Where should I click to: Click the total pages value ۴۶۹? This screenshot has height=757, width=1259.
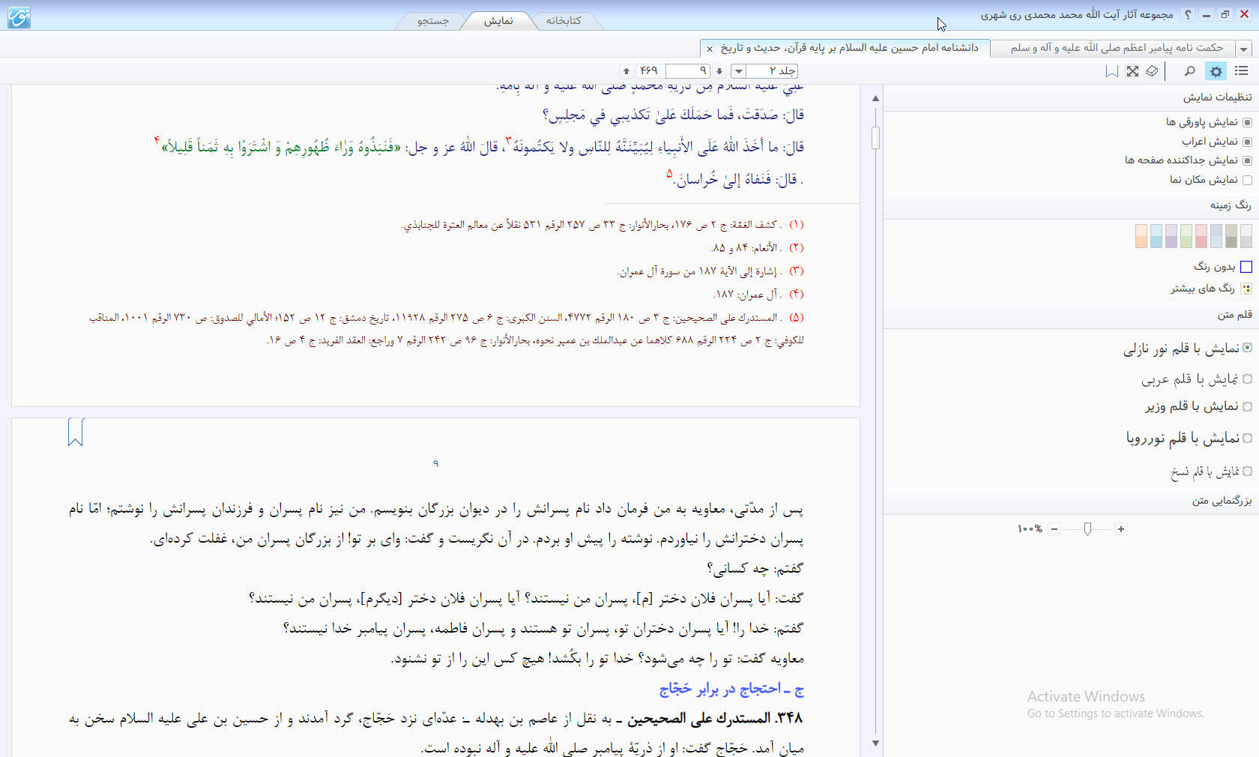[649, 71]
